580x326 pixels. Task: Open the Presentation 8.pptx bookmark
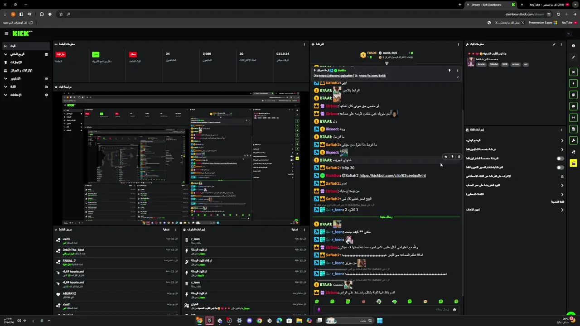[543, 23]
